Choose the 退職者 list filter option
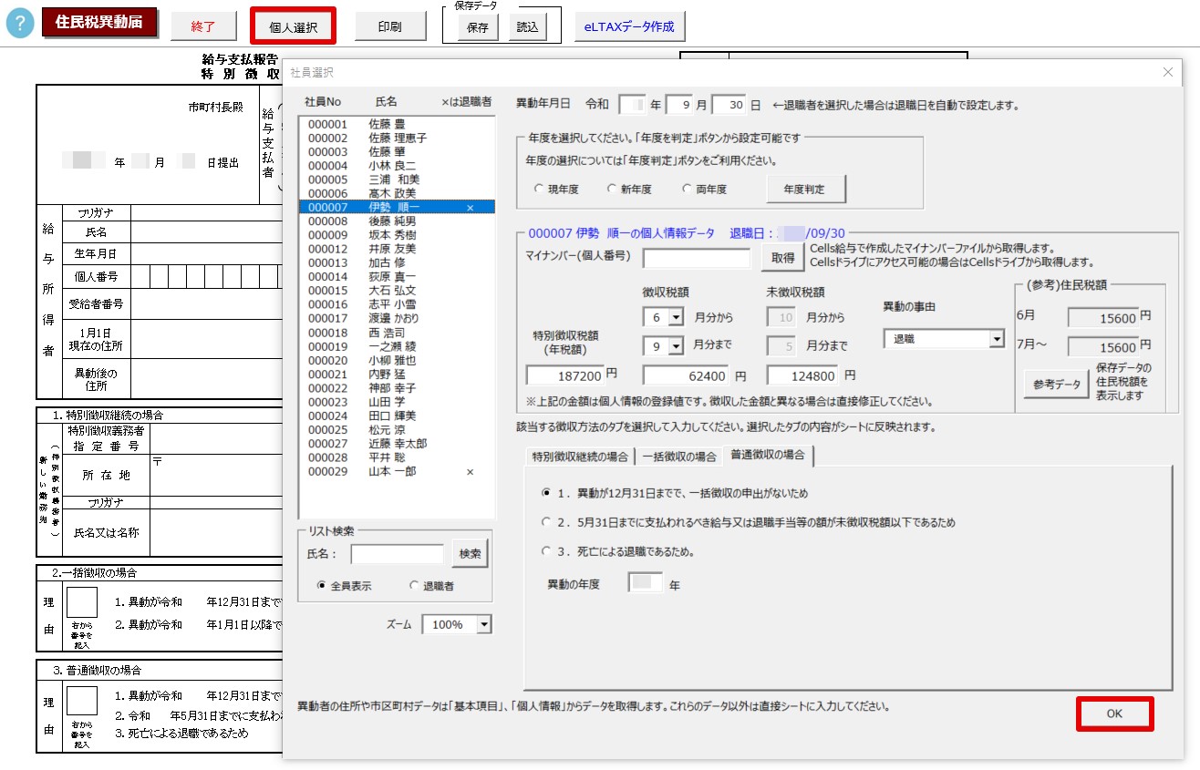The image size is (1200, 770). 415,586
